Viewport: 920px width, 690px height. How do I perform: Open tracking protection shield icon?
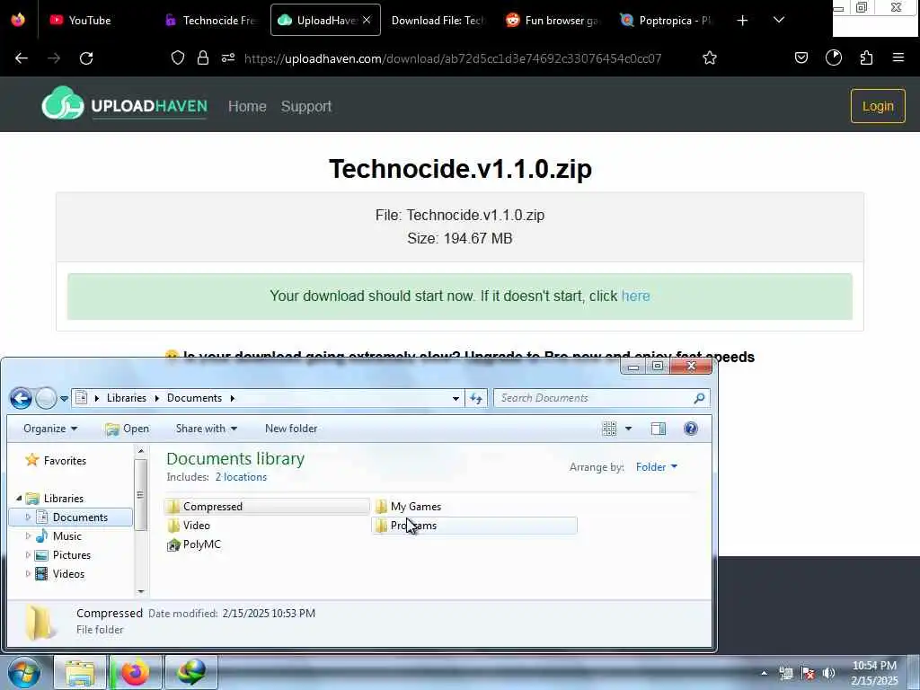178,57
